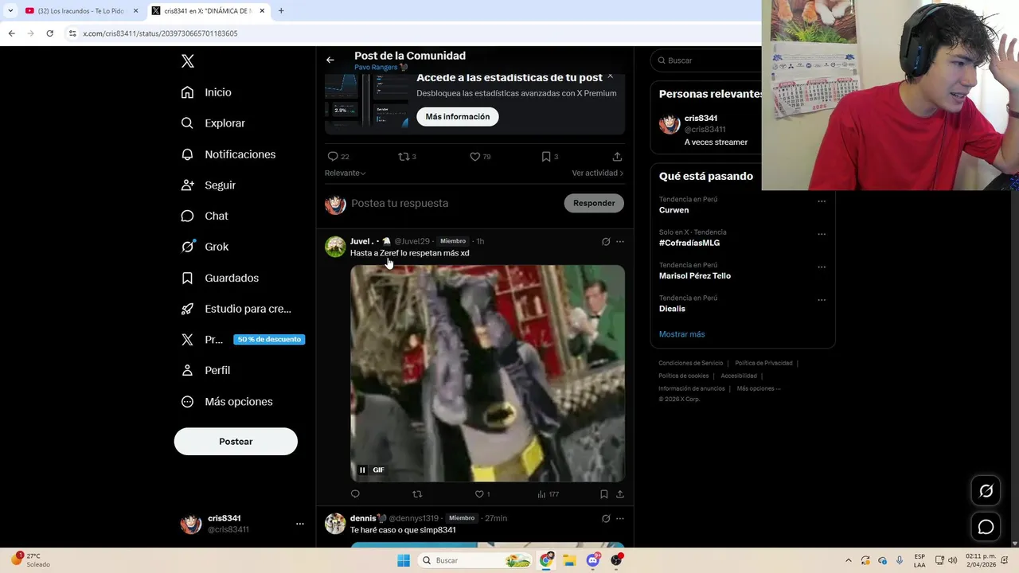Viewport: 1019px width, 573px height.
Task: Go to Inicio in sidebar
Action: 207,92
